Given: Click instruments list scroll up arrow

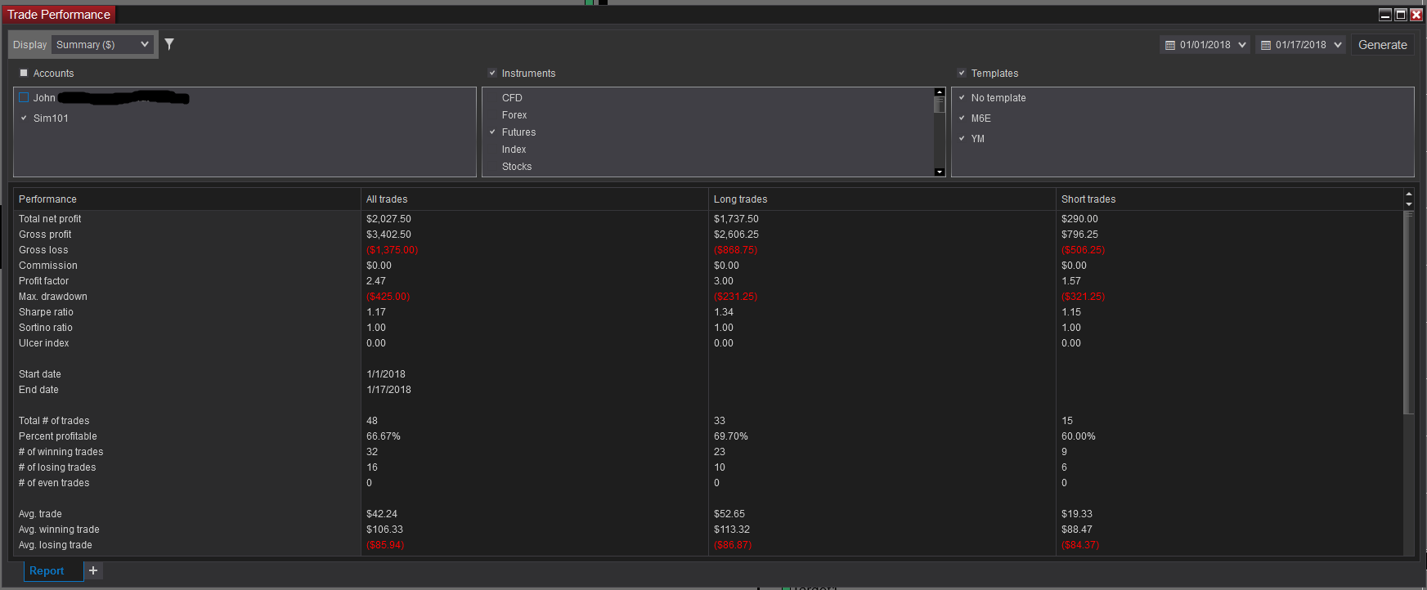Looking at the screenshot, I should (x=940, y=92).
